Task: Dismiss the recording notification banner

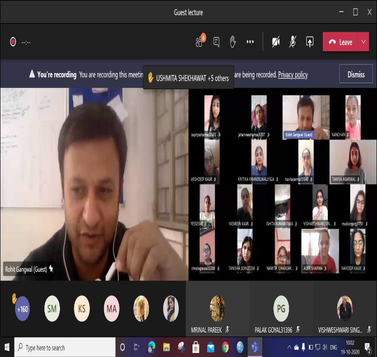Action: click(356, 75)
